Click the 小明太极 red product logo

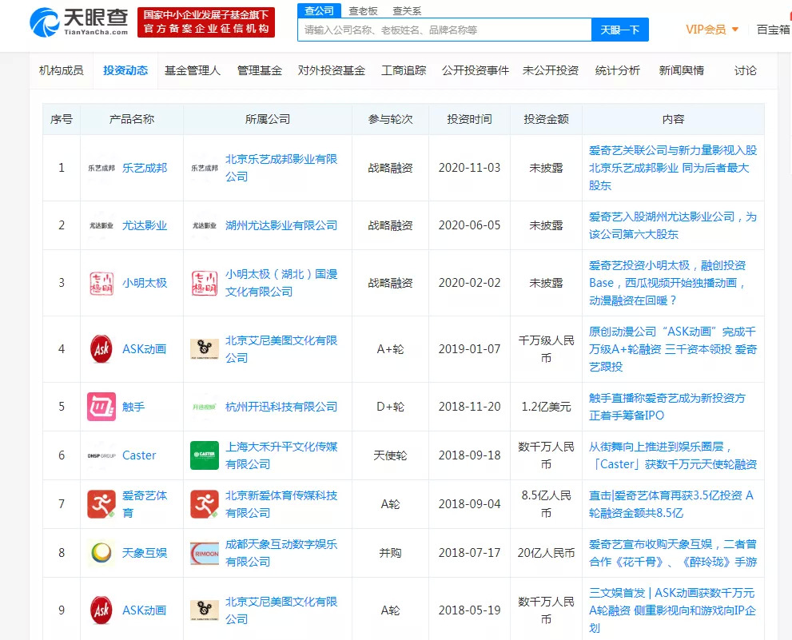(x=101, y=283)
